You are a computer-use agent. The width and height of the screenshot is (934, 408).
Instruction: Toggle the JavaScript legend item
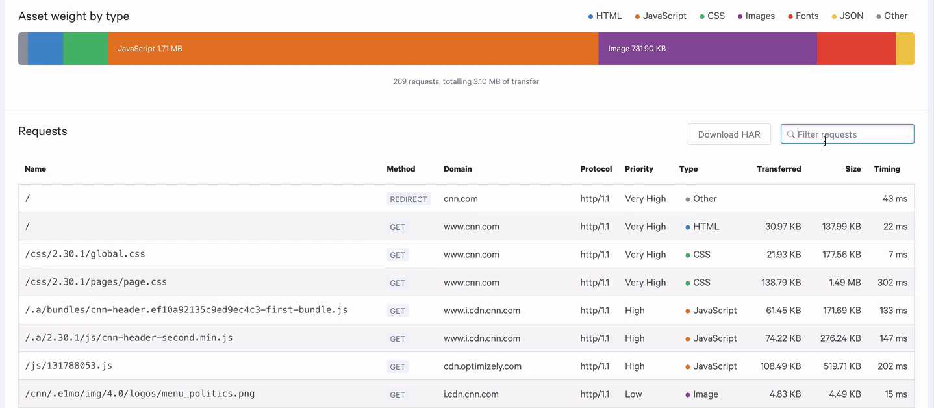[661, 16]
